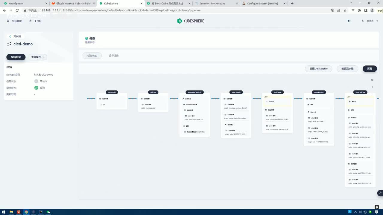This screenshot has height=215, width=383.
Task: Click the 编辑信息 edit info button
Action: point(16,57)
